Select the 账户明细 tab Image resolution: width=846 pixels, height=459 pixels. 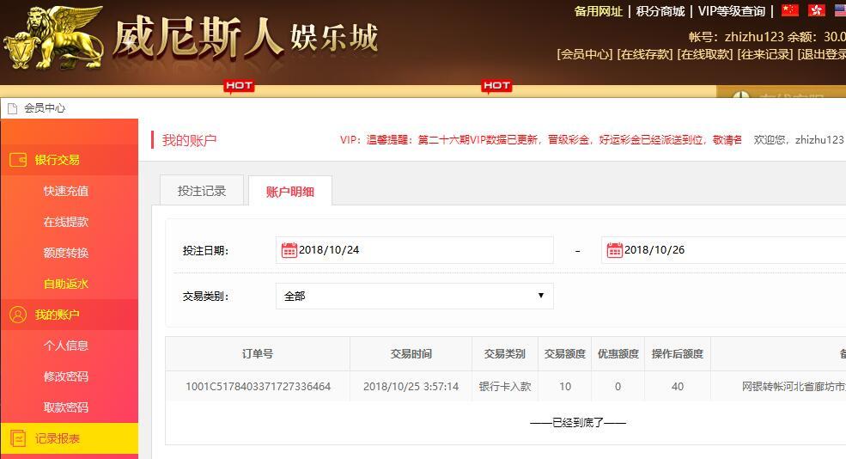(x=290, y=192)
